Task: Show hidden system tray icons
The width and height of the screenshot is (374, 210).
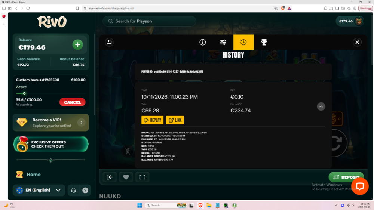Action: (336, 205)
